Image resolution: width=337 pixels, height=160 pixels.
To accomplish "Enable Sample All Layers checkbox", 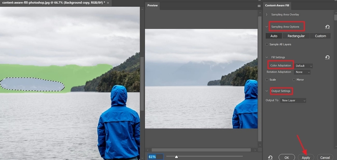I will tap(268, 44).
